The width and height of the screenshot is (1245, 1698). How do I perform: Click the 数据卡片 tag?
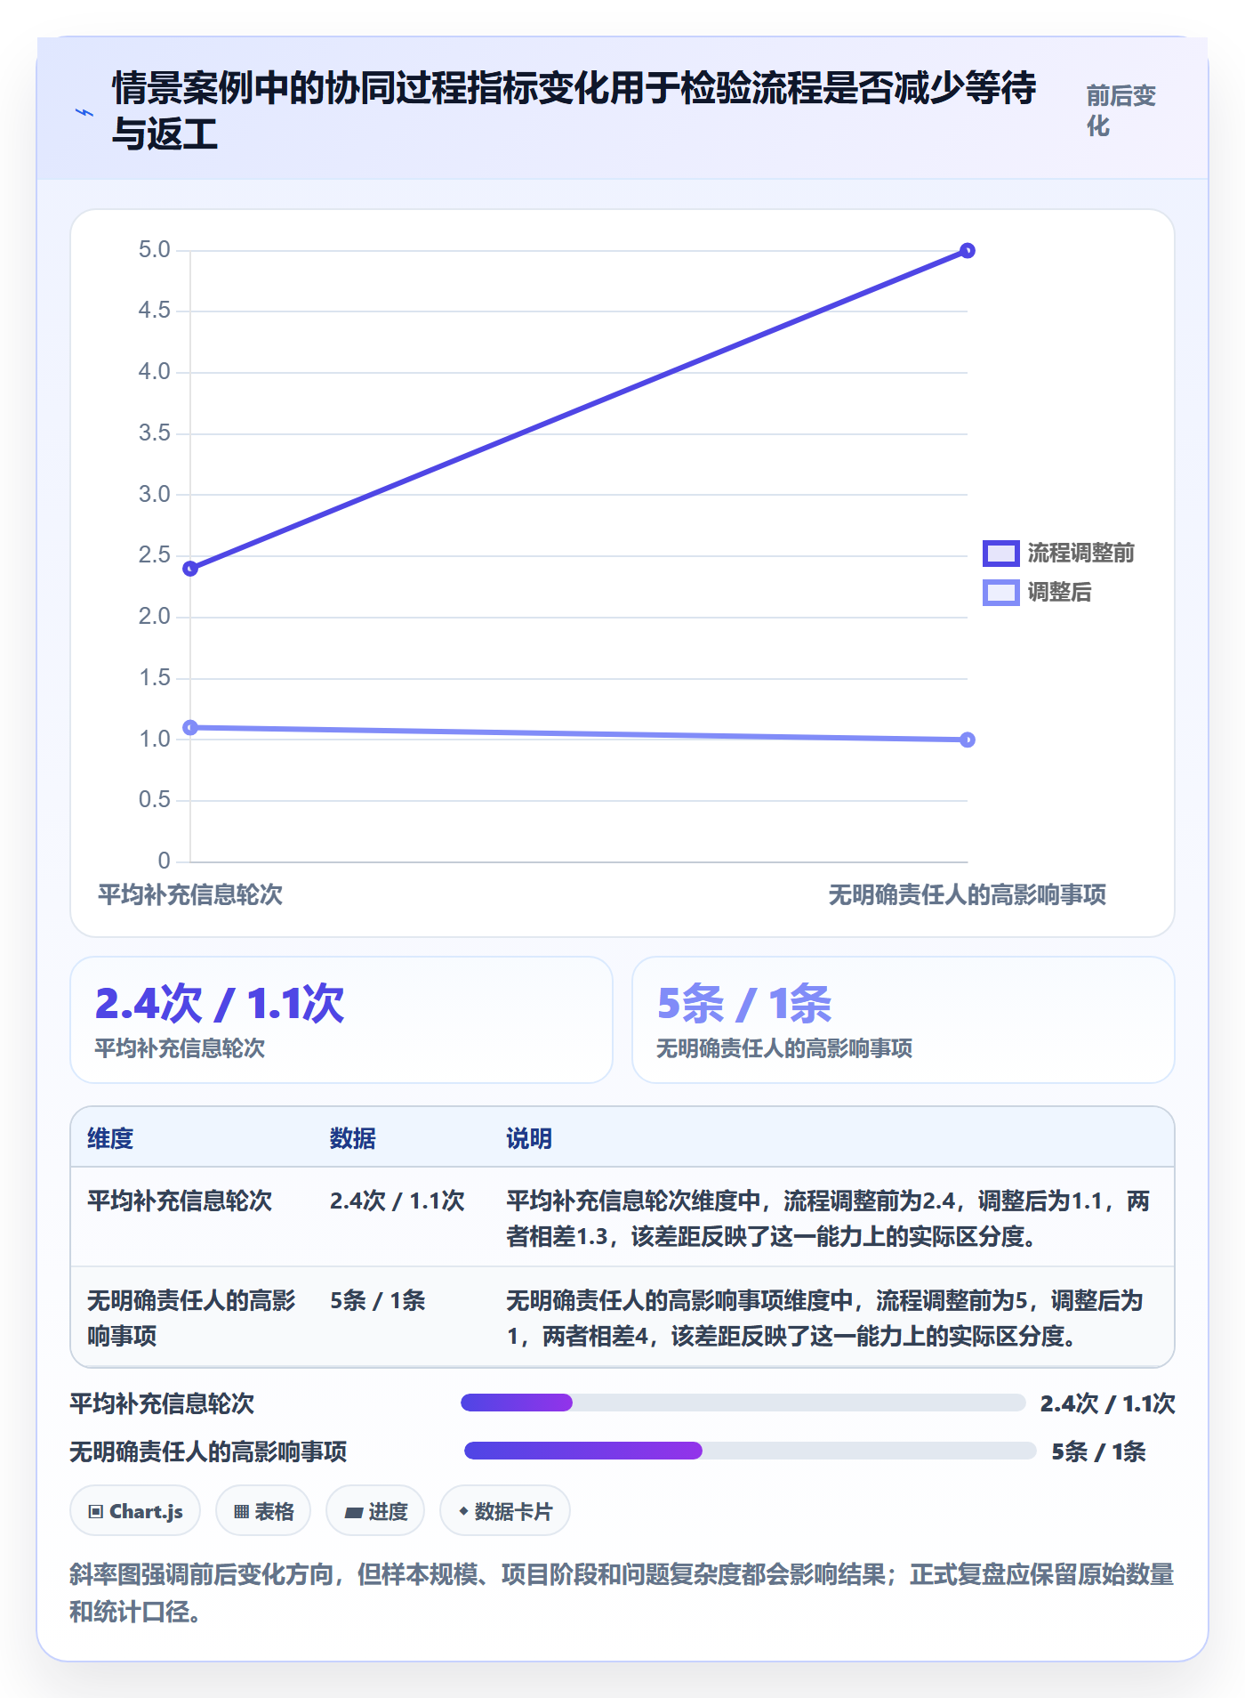(505, 1511)
